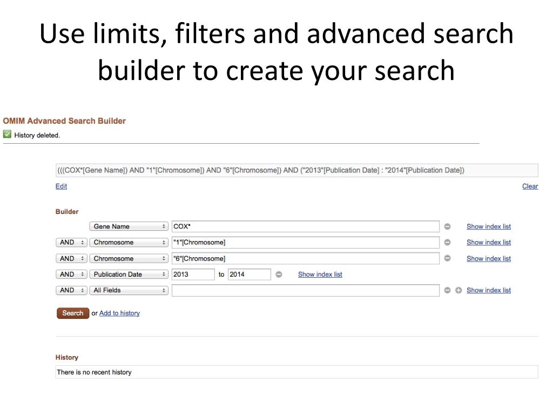
Task: Remove the "1"[Chromosome] builder row
Action: [x=447, y=243]
